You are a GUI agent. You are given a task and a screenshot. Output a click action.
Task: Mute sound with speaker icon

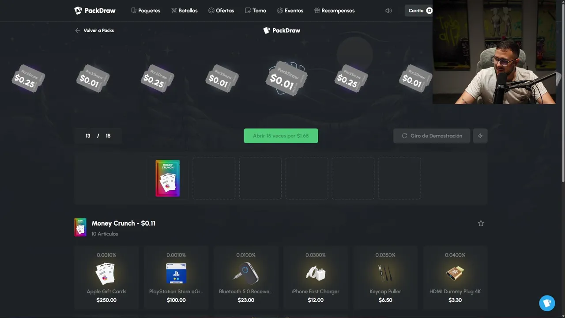pyautogui.click(x=388, y=11)
